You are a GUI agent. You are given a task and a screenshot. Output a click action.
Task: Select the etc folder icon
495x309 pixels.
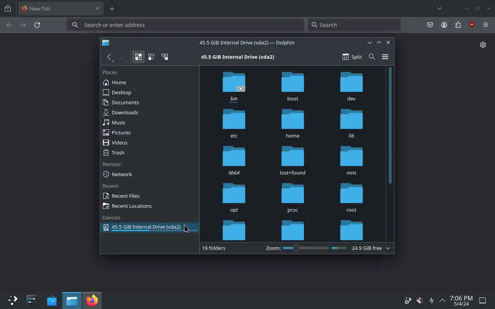[234, 119]
